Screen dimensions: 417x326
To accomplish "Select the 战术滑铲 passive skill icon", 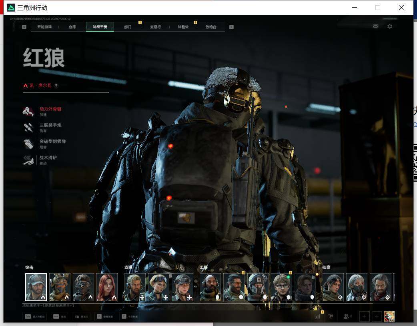I will coord(28,160).
